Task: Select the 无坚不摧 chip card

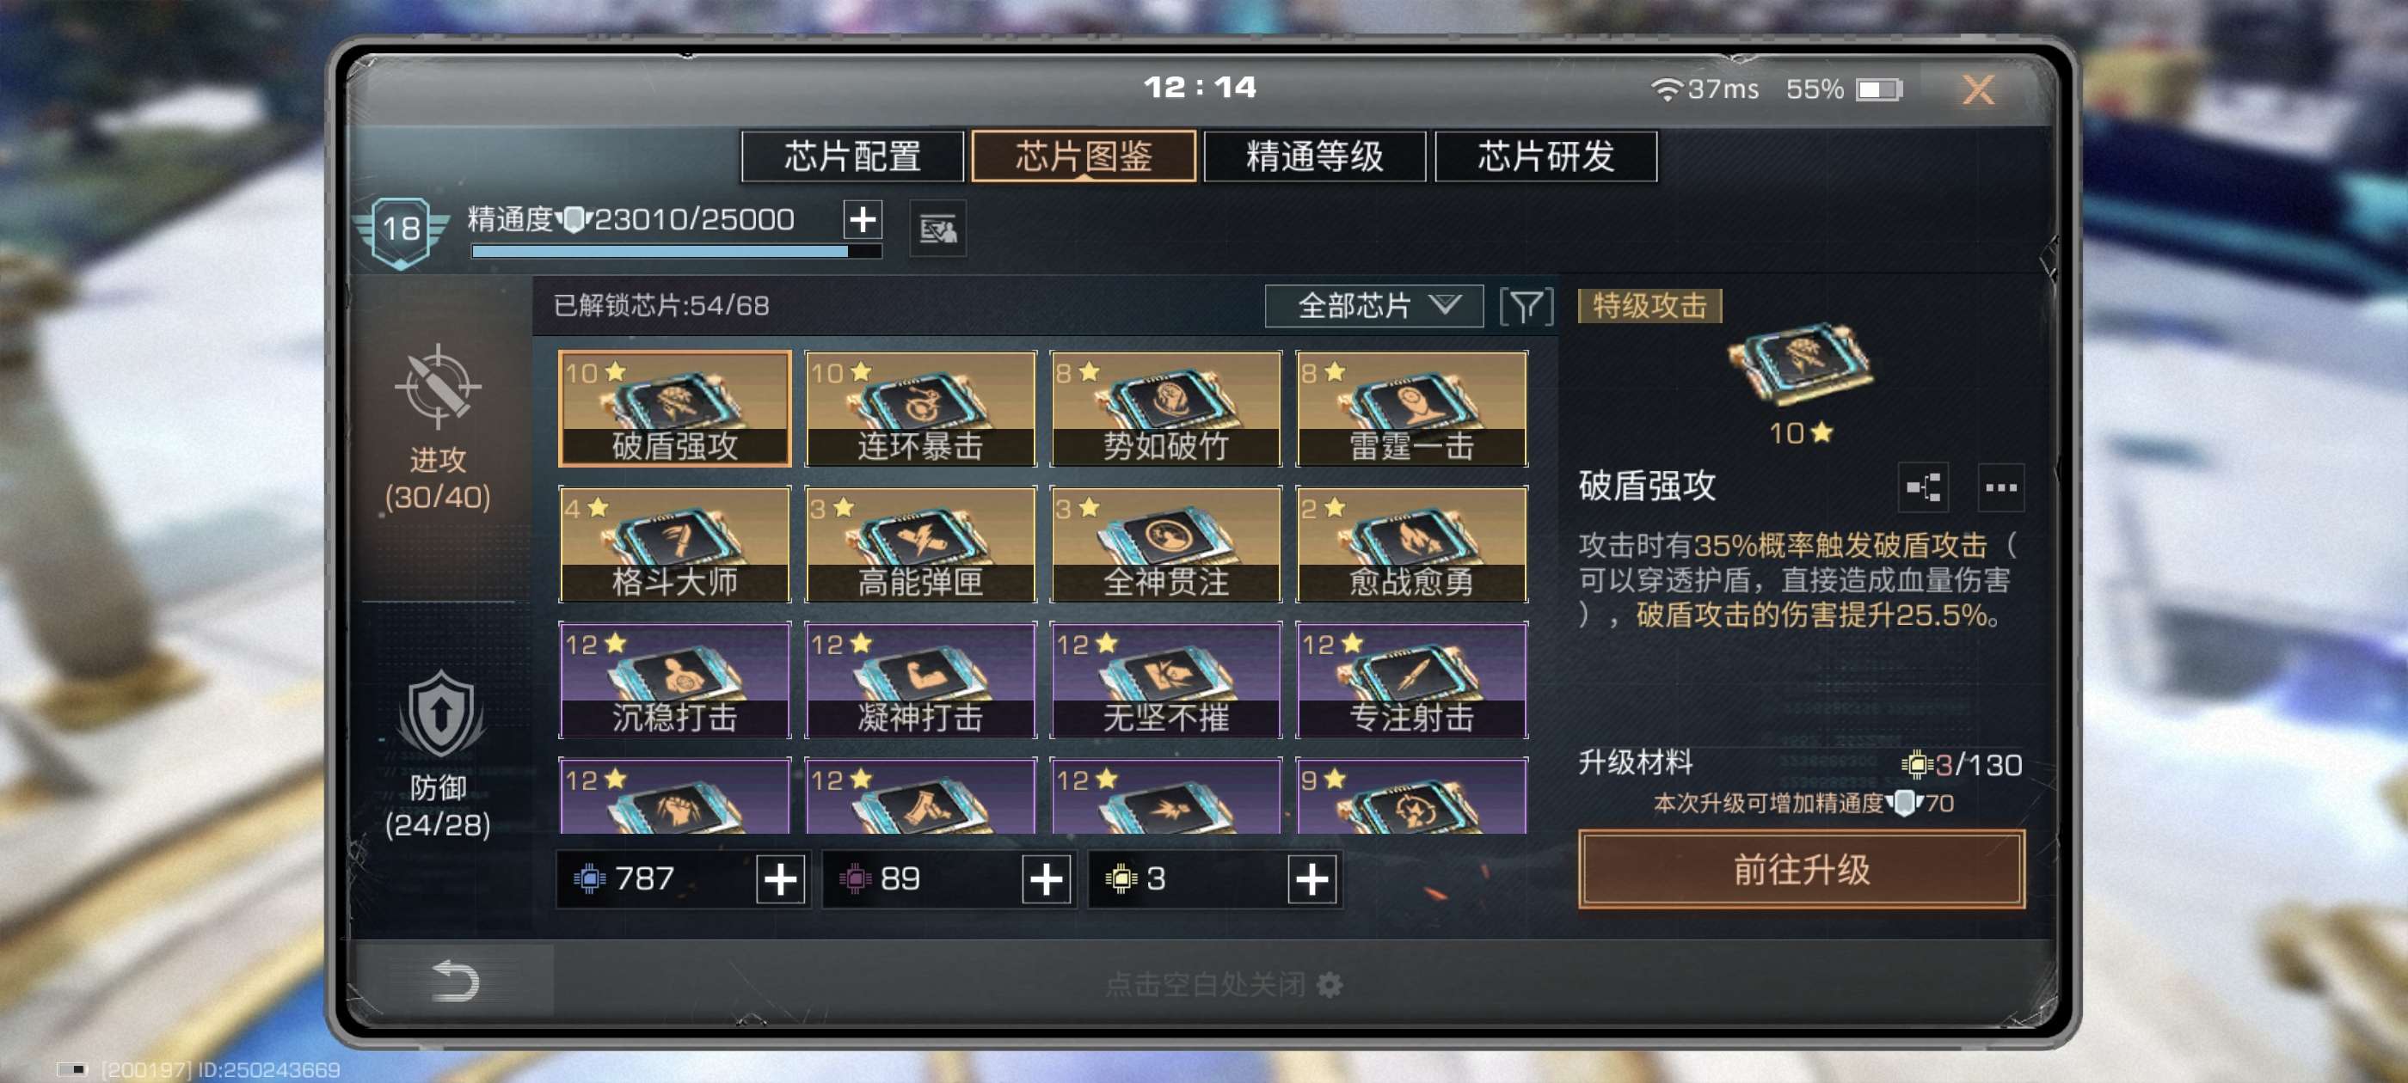Action: [x=1165, y=679]
